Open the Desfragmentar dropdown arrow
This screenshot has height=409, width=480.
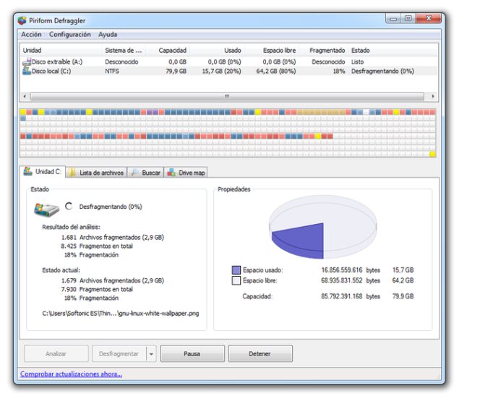click(x=151, y=354)
